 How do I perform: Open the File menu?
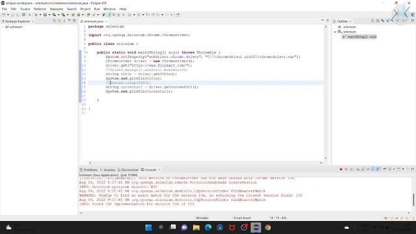(x=5, y=9)
